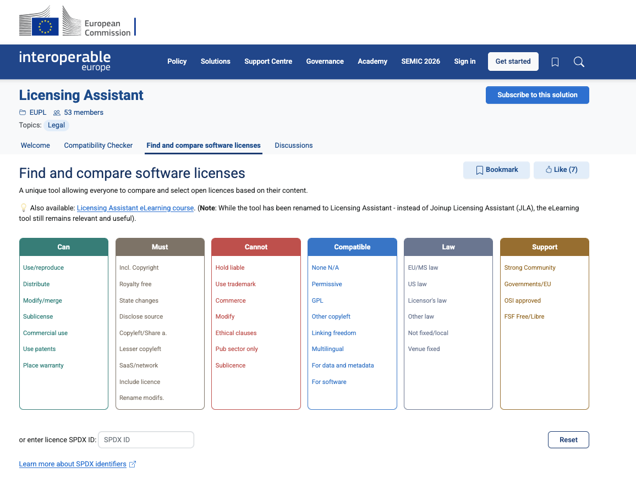Choose the Multilingual option
636x479 pixels.
[x=328, y=349]
